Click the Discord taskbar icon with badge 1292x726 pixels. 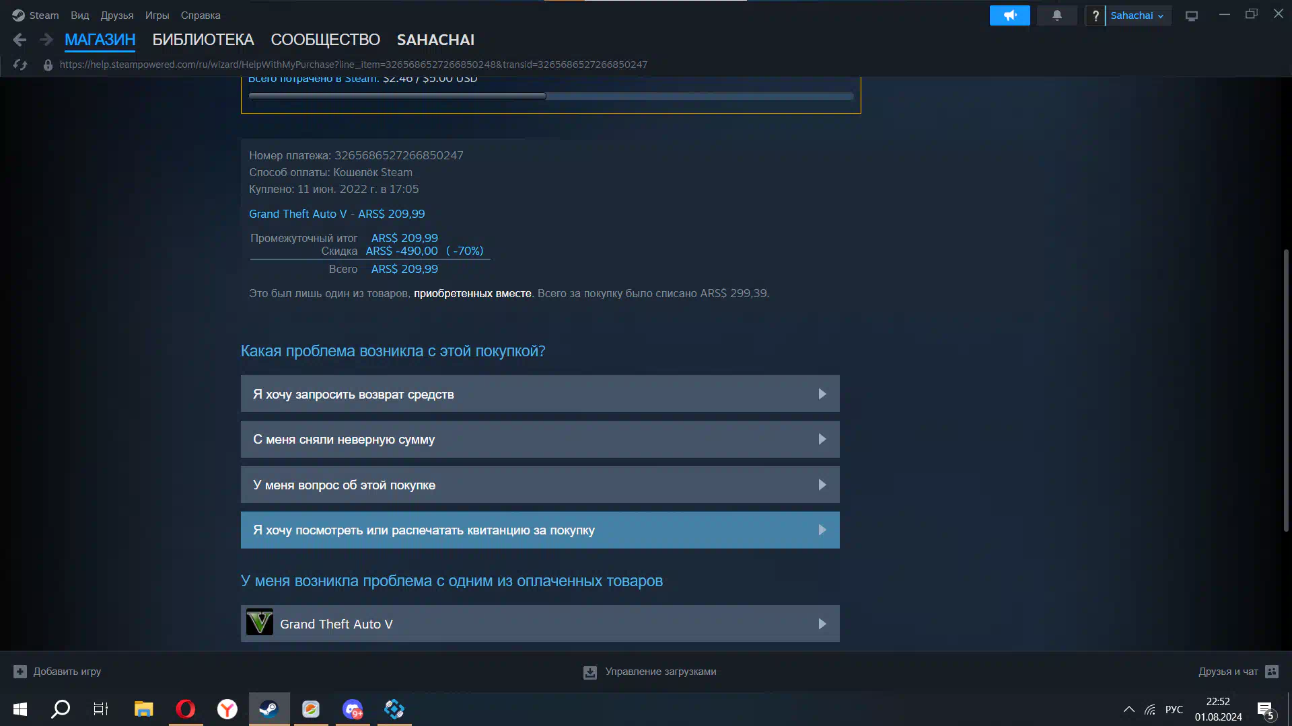click(353, 709)
